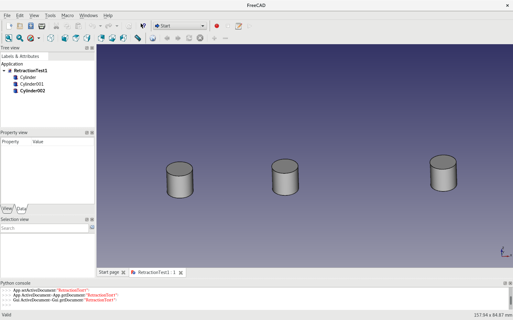Screen dimensions: 513x320
Task: Click the stop macro recording square
Action: point(228,26)
